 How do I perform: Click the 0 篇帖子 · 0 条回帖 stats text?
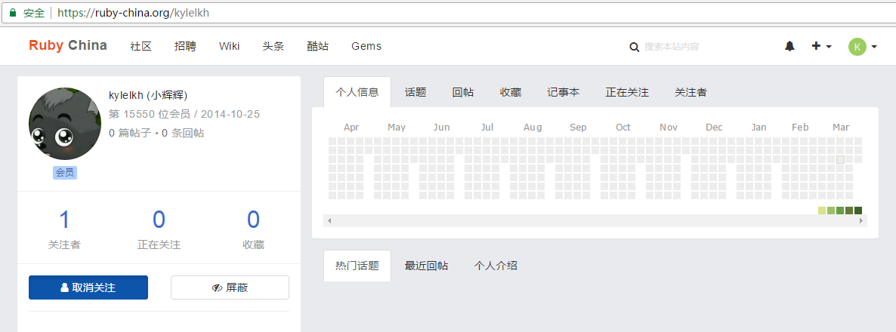pos(156,133)
